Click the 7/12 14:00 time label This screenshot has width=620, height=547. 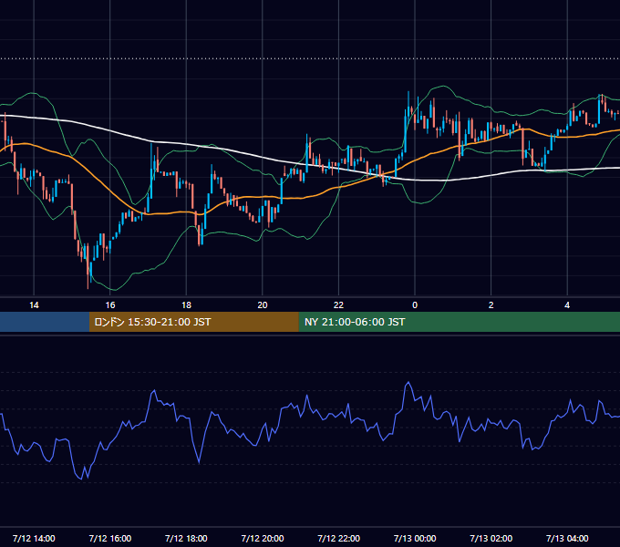point(34,538)
